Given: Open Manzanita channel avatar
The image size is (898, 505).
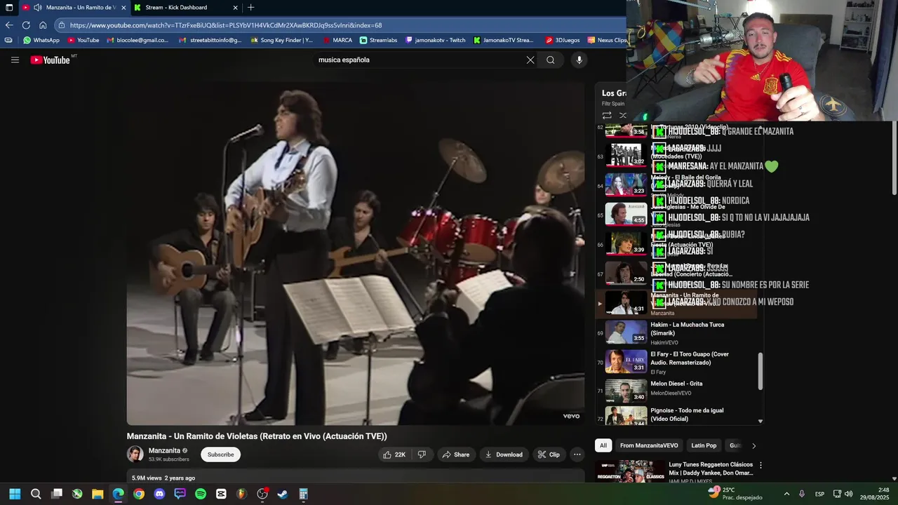Looking at the screenshot, I should (135, 454).
